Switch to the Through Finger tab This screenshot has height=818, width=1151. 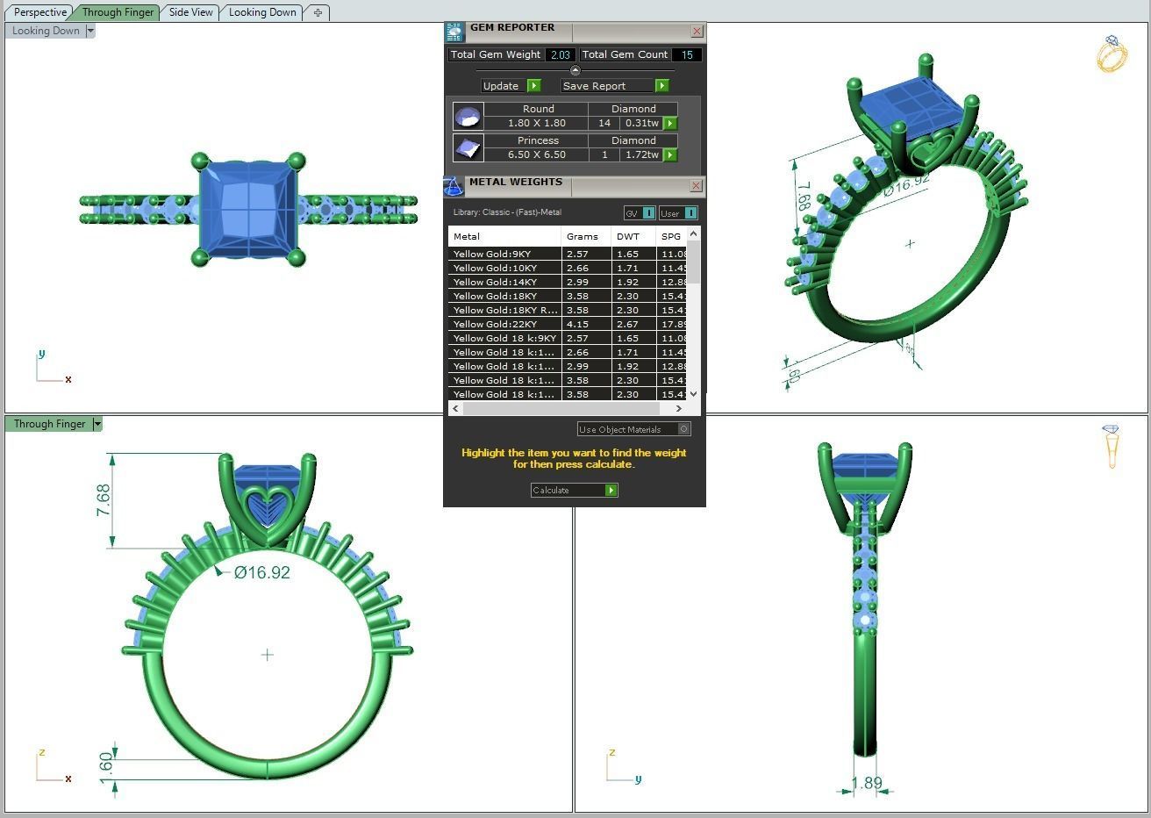point(118,12)
